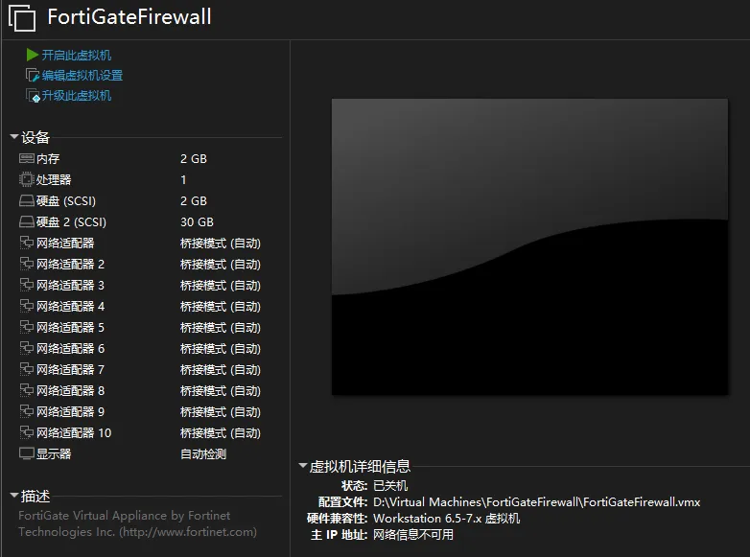The height and width of the screenshot is (557, 750).
Task: Click the hard disk 2 (SCSI) icon
Action: [x=26, y=221]
